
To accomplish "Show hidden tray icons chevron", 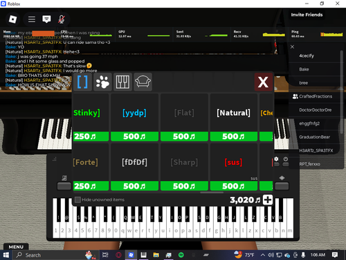I will click(262, 255).
